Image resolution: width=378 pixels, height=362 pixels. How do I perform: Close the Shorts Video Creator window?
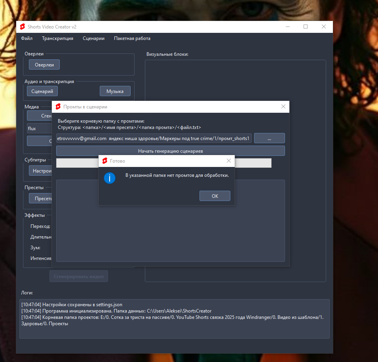point(323,27)
